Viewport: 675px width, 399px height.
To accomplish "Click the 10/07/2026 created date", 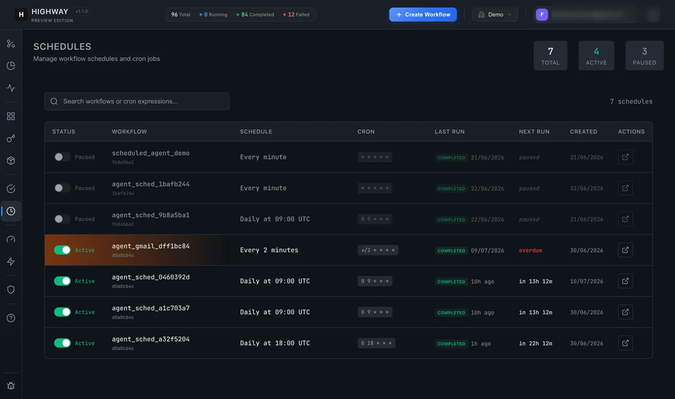I will click(x=586, y=281).
